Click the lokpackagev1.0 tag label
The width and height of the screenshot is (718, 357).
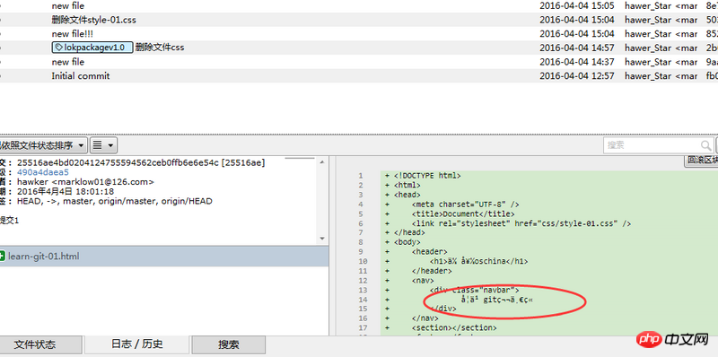(92, 48)
